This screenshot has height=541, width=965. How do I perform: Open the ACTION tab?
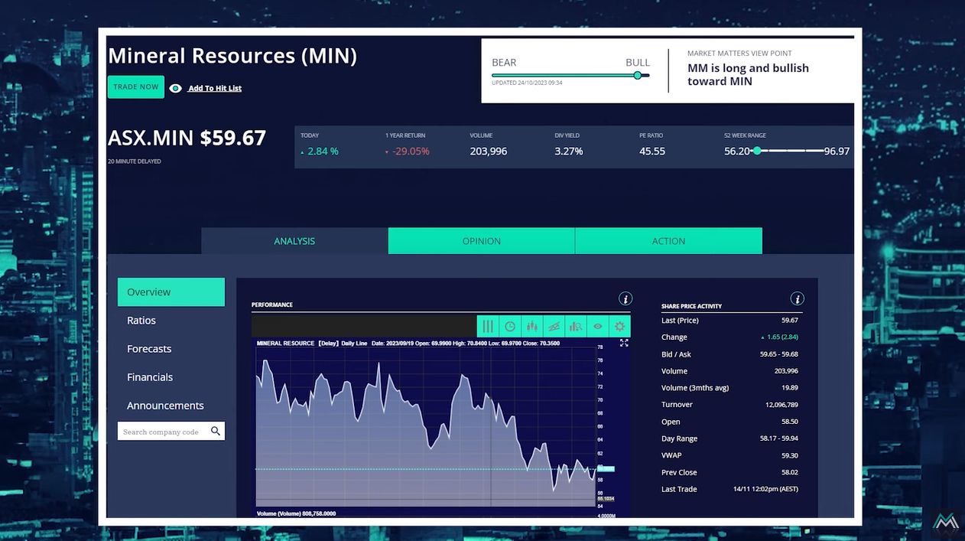click(668, 241)
